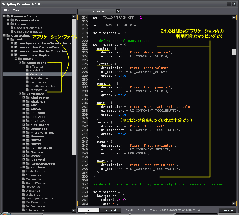Expand the Documentation folder
This screenshot has height=215, width=239.
click(8, 20)
